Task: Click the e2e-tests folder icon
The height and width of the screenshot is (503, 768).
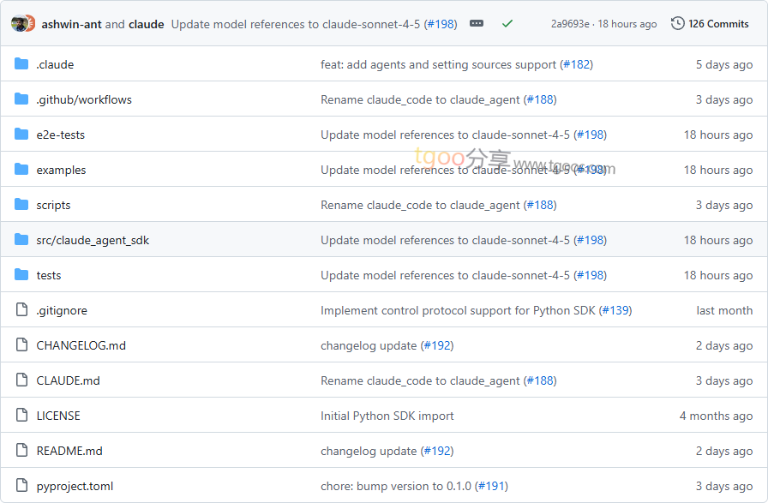Action: click(x=21, y=135)
